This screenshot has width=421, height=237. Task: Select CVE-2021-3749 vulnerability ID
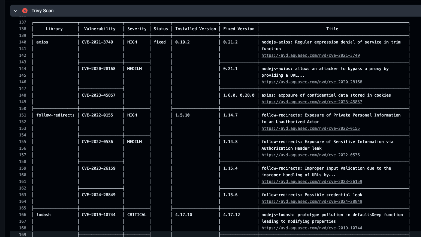click(x=98, y=42)
